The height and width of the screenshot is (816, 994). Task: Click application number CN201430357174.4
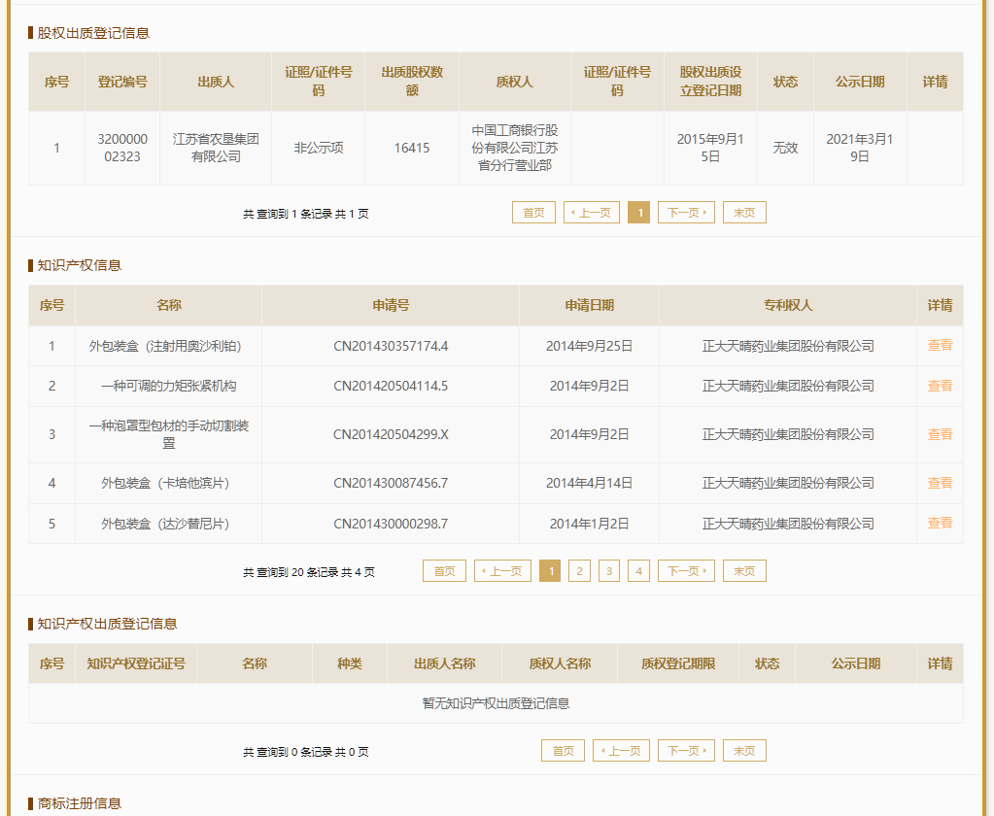pos(391,346)
